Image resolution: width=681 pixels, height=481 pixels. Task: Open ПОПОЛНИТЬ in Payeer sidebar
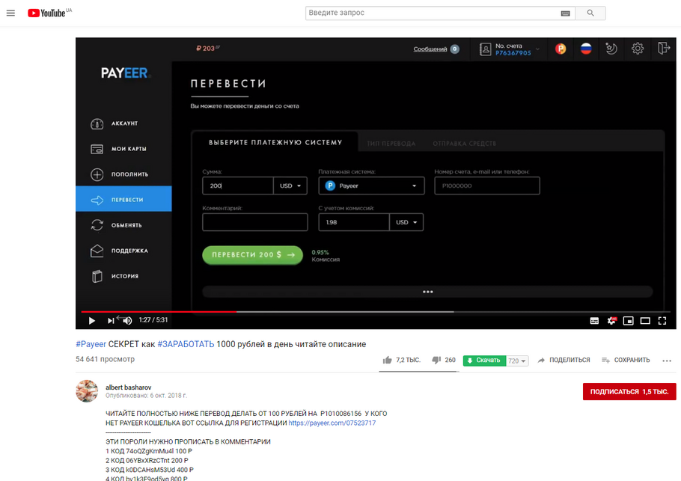click(x=123, y=174)
